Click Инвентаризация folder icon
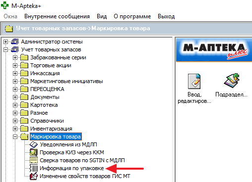This screenshot has height=182, width=252. tap(24, 129)
